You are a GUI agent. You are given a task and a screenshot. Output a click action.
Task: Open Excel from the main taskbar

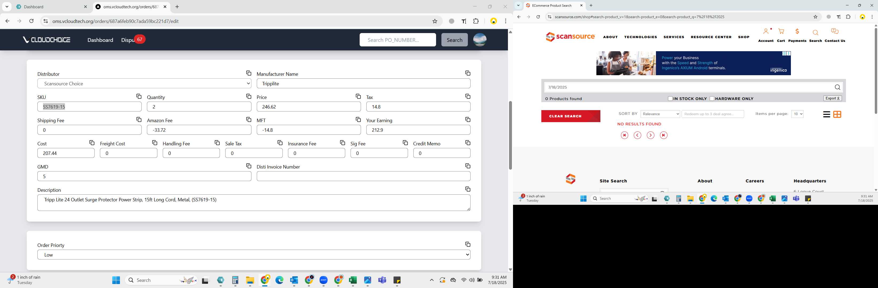click(352, 280)
